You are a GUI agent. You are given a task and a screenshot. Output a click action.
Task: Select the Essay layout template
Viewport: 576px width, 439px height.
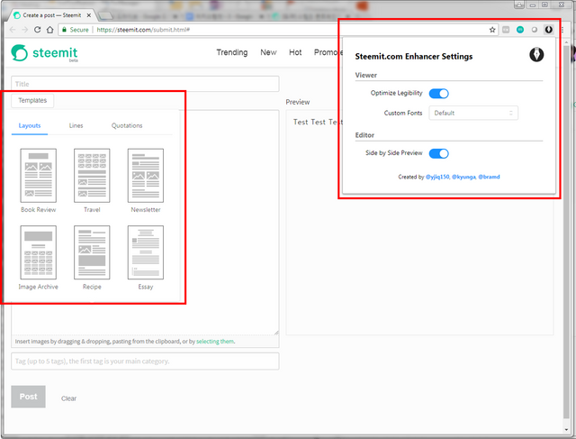click(x=146, y=258)
